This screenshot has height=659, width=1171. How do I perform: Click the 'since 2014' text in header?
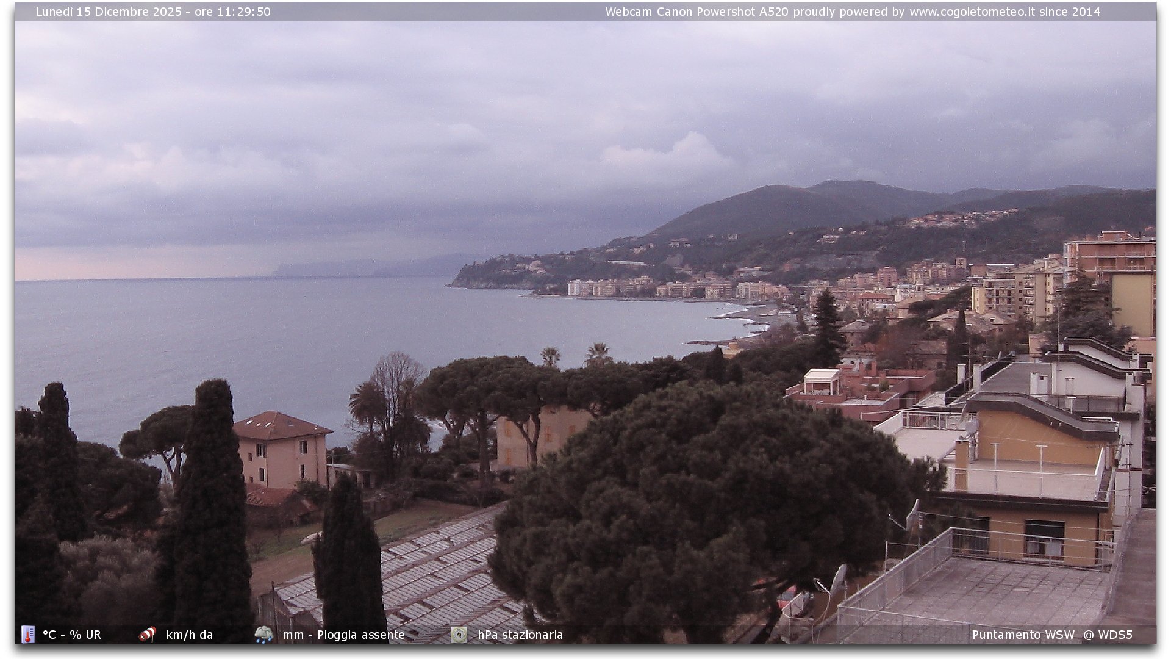point(1070,12)
